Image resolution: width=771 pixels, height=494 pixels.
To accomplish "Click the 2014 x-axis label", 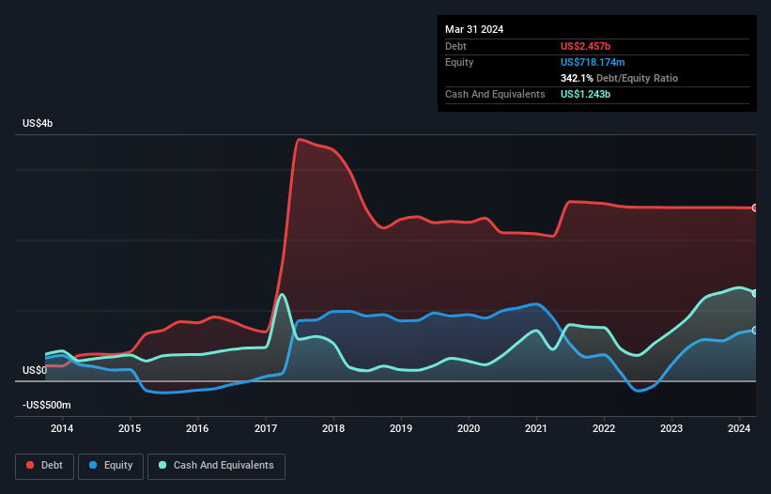I will [x=62, y=428].
